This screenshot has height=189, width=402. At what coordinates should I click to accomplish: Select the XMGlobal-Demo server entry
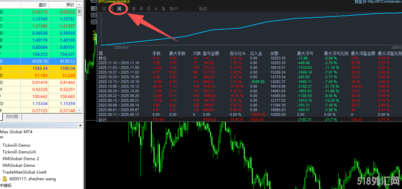[x=19, y=166]
